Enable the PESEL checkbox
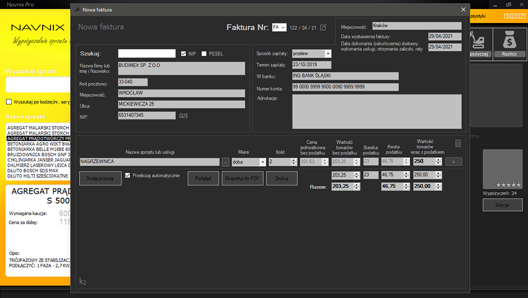Screen dimensions: 528x298 (x=204, y=53)
